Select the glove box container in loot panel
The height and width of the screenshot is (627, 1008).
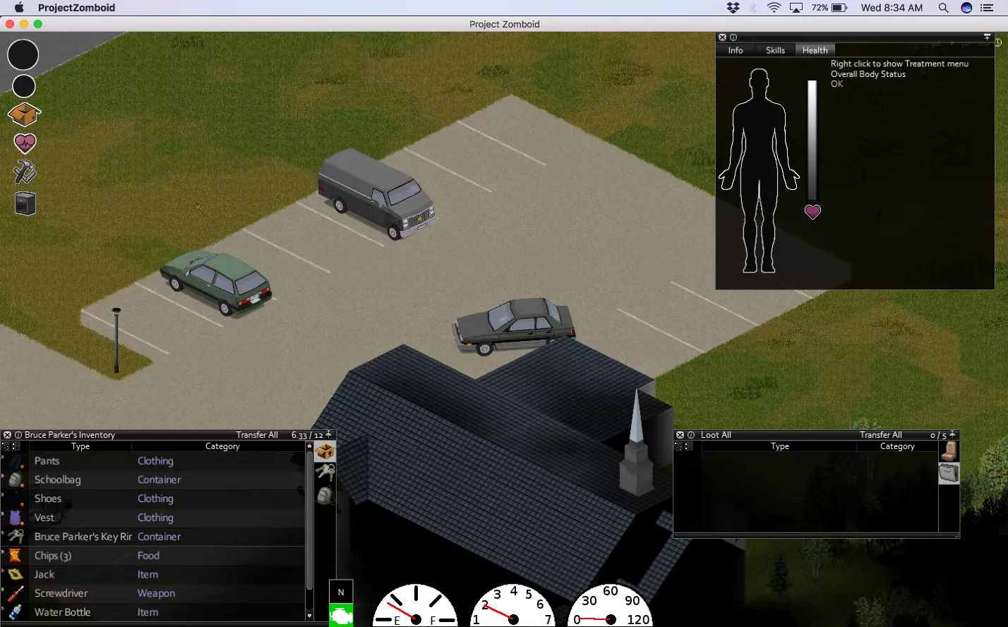(949, 473)
